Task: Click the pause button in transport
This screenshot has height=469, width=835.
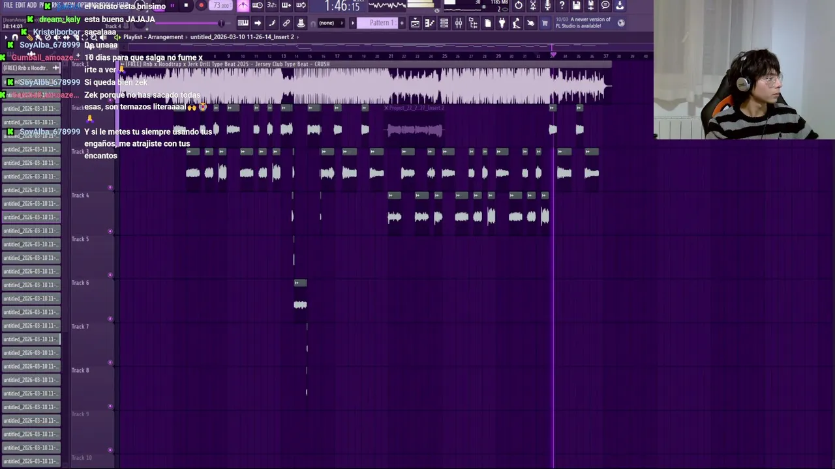Action: point(172,5)
